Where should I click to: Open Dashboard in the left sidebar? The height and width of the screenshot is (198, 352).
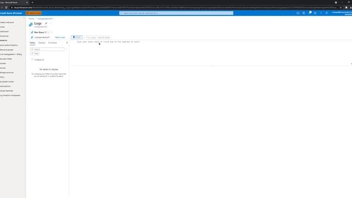coord(4,31)
